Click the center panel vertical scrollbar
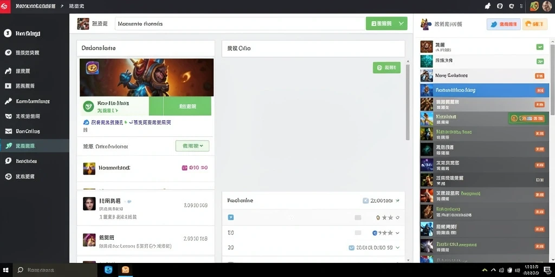This screenshot has height=277, width=555. click(x=408, y=102)
